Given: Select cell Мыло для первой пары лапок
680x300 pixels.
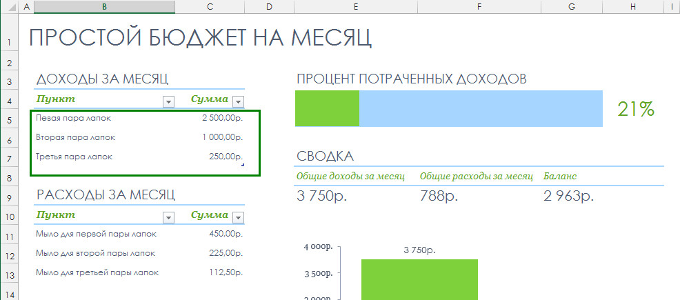Looking at the screenshot, I should 105,234.
